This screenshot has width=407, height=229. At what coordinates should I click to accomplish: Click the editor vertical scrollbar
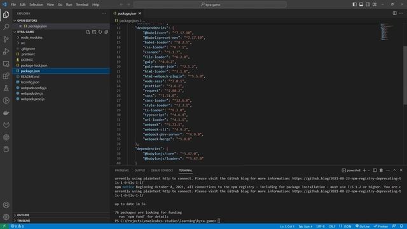[x=405, y=75]
